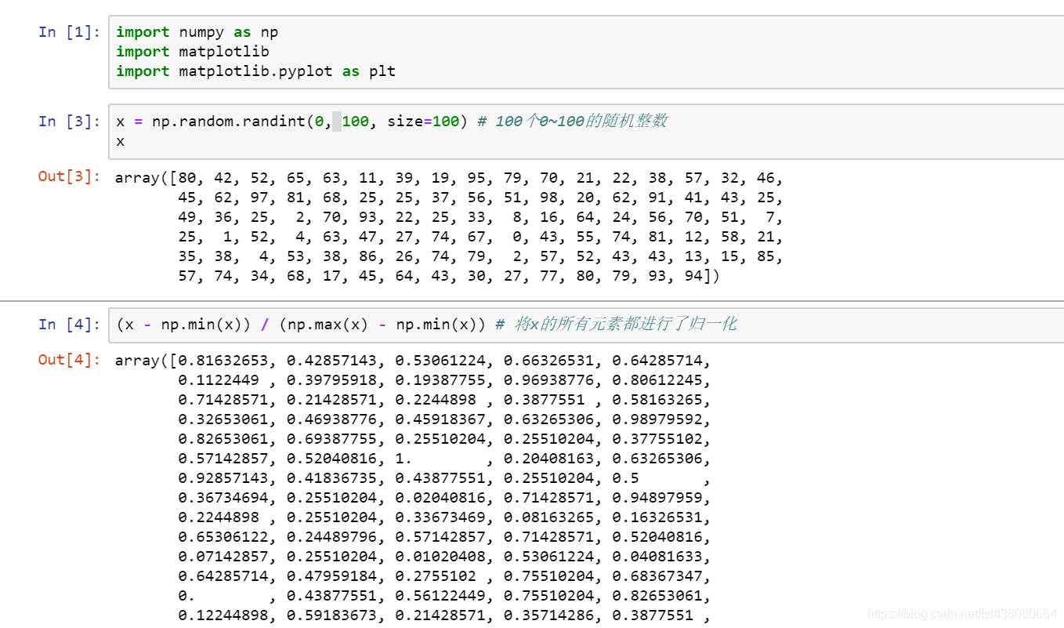Click the value '0.5' in Out[4]
The height and width of the screenshot is (628, 1064).
click(x=625, y=478)
